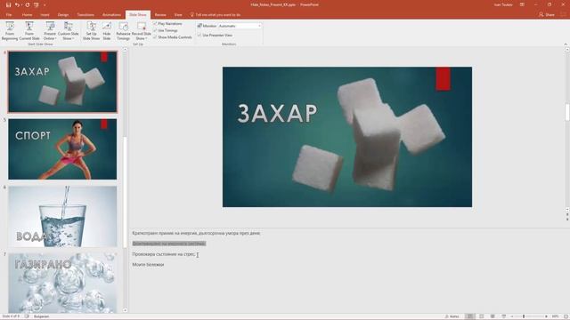Click the zoom percentage value

[555, 316]
